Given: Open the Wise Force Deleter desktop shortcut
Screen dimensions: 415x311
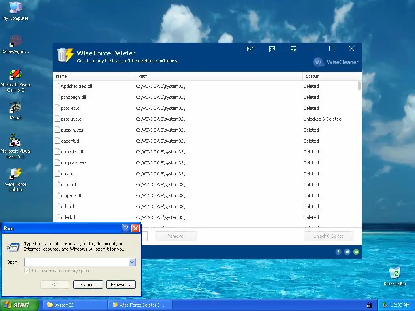Looking at the screenshot, I should pos(15,180).
